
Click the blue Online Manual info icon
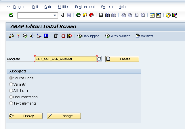coord(46,36)
